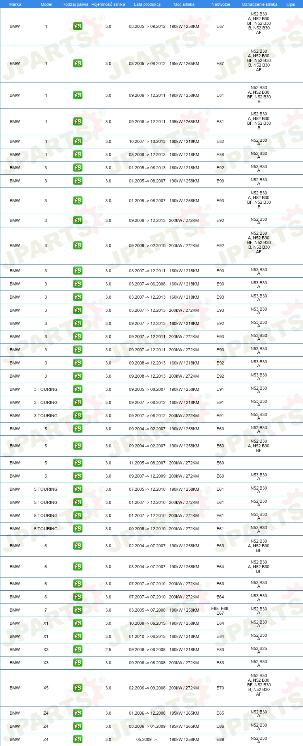This screenshot has width=303, height=746.
Task: Click fuel icon for BMW 1 E81 190kW row
Action: 77,95
